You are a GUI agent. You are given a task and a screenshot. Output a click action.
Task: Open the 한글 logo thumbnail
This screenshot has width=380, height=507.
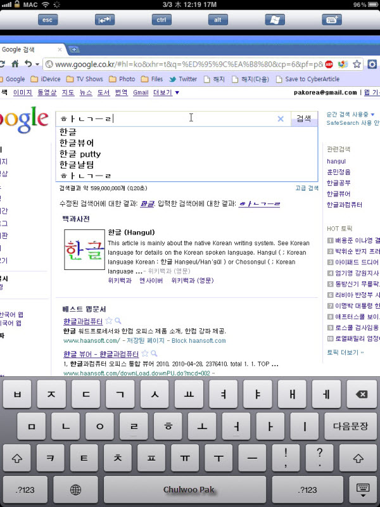85,250
